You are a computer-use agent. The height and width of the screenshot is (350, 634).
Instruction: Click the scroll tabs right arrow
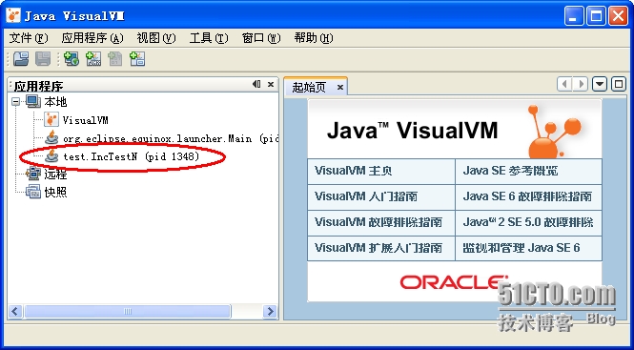coord(581,84)
